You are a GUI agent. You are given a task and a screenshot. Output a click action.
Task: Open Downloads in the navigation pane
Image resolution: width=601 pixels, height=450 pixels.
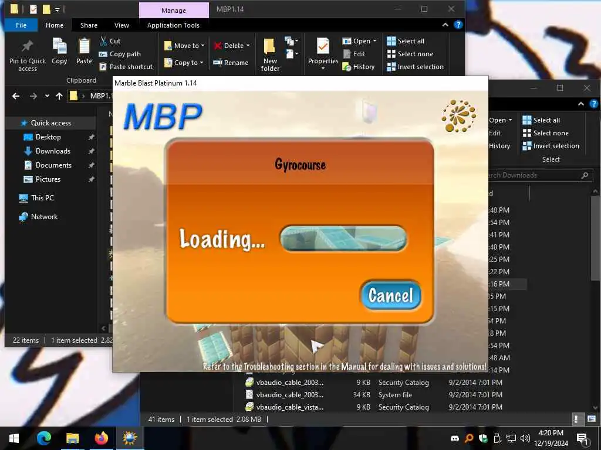point(52,151)
